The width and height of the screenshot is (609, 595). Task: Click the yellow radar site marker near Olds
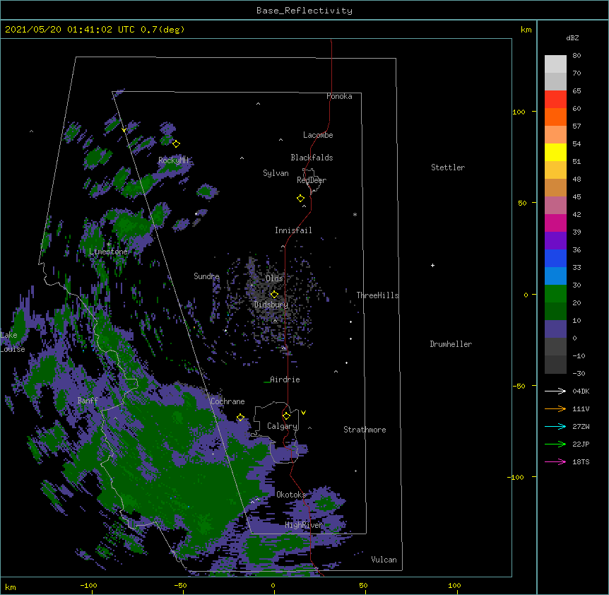(x=274, y=294)
